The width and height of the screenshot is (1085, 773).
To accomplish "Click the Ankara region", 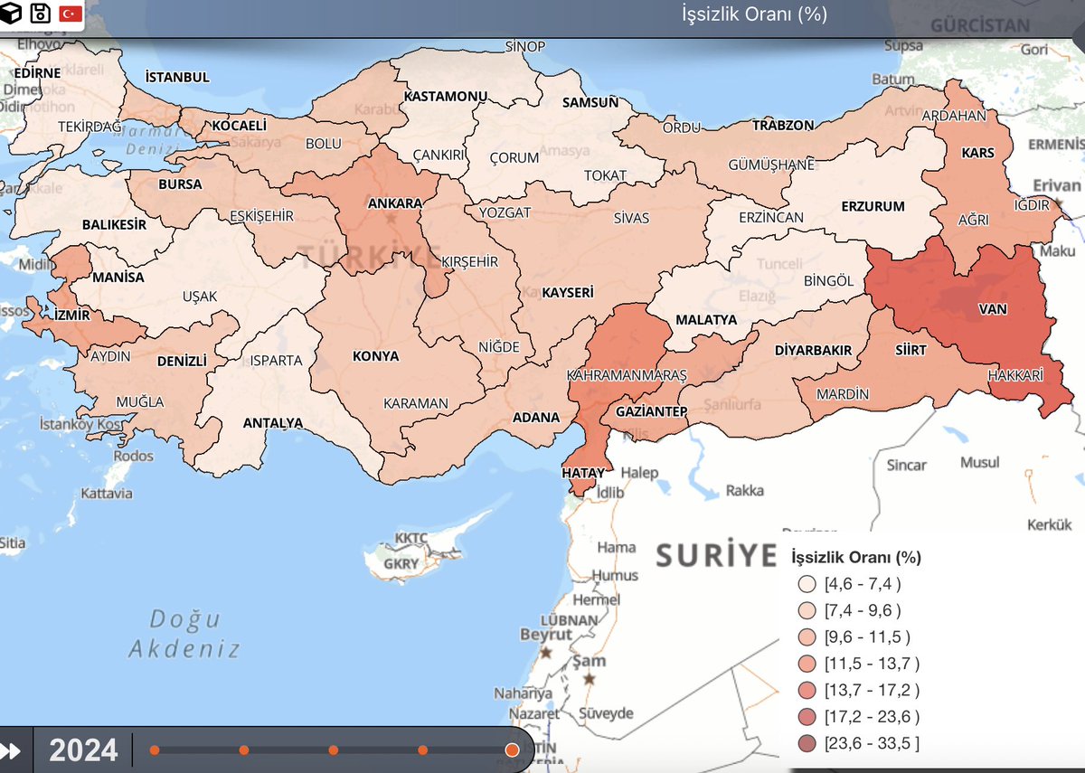I will (x=393, y=203).
